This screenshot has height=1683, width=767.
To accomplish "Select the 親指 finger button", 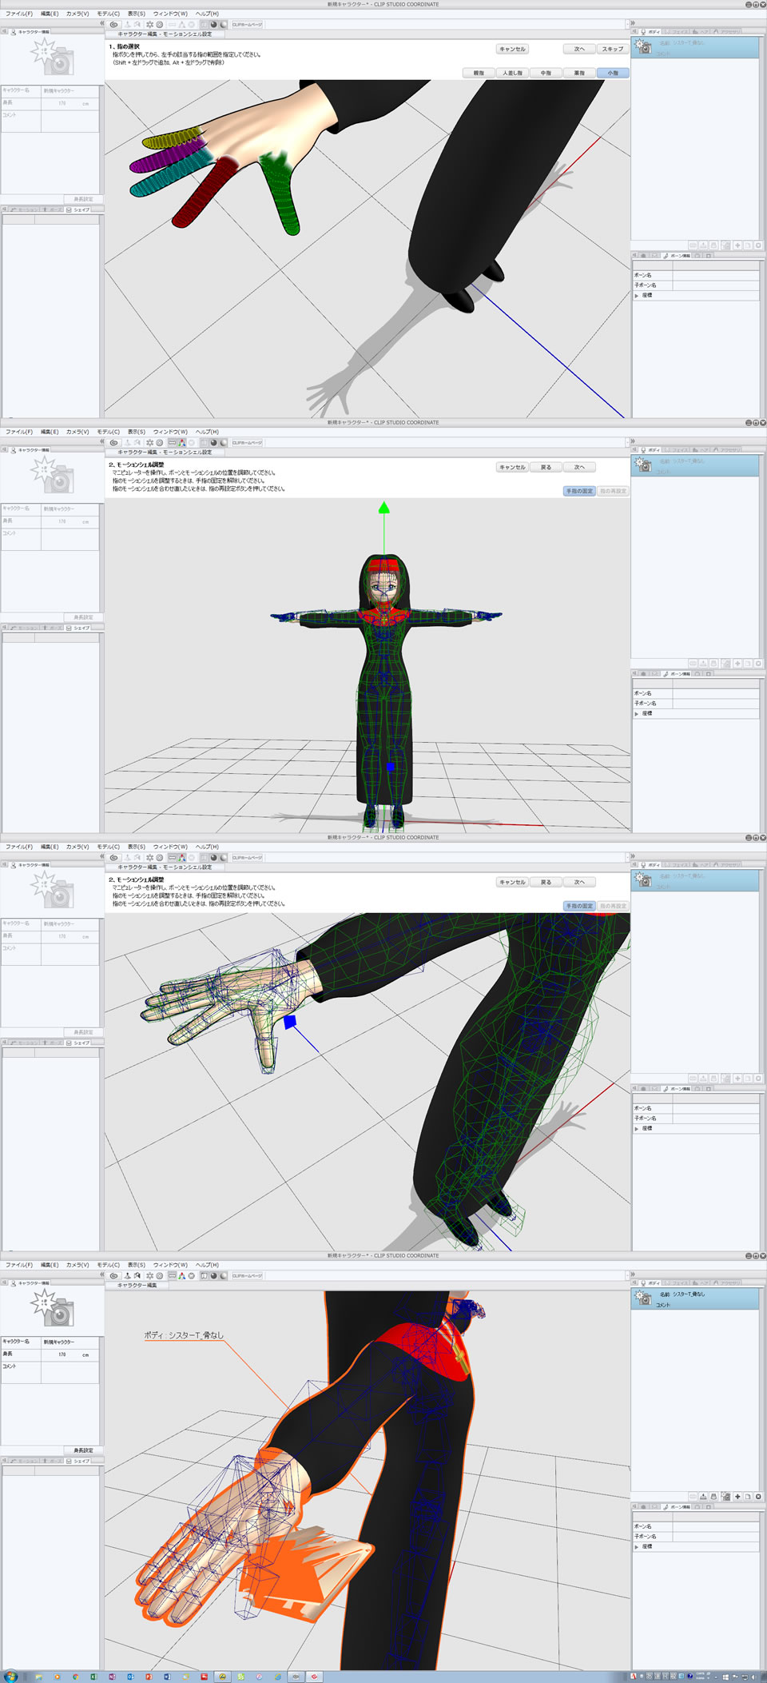I will 479,73.
